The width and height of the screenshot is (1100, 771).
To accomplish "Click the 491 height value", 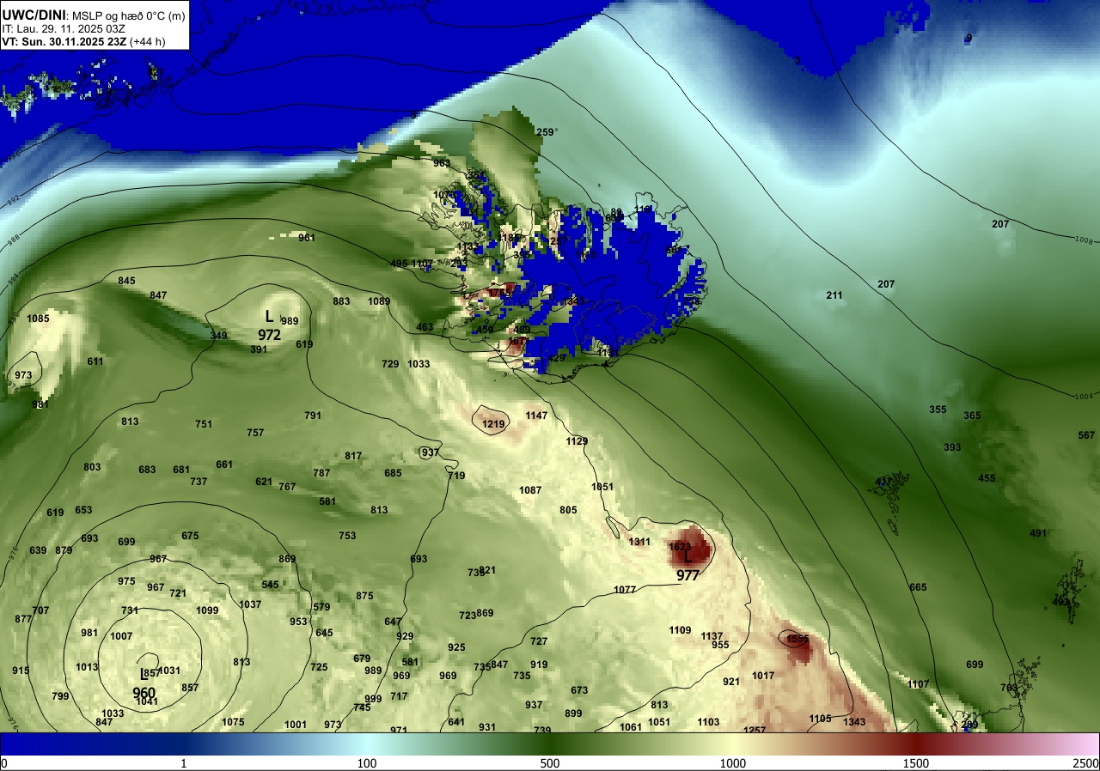I will coord(1038,533).
